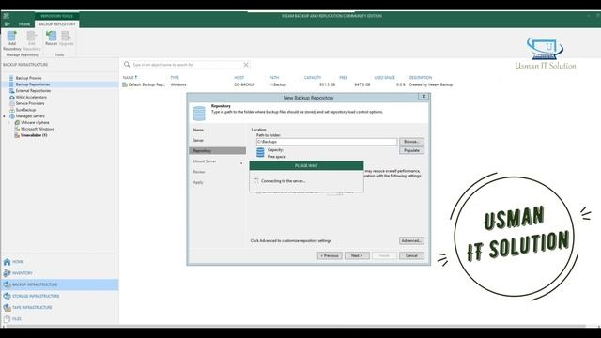Select the Mount Server wizard step

tap(205, 161)
